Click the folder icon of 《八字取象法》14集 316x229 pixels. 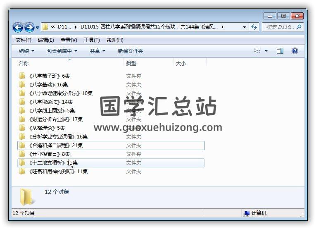point(22,102)
